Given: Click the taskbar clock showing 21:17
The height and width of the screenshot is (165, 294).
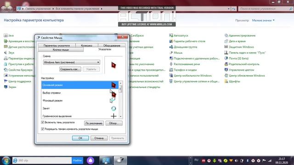Looking at the screenshot, I should tap(282, 161).
